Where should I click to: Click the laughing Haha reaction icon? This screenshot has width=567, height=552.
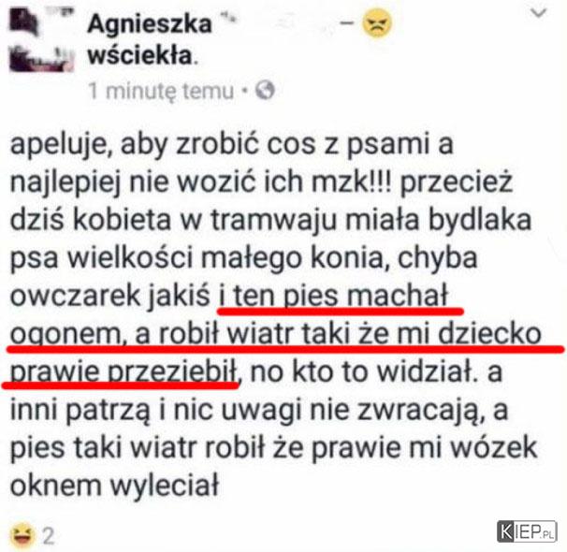click(x=22, y=535)
